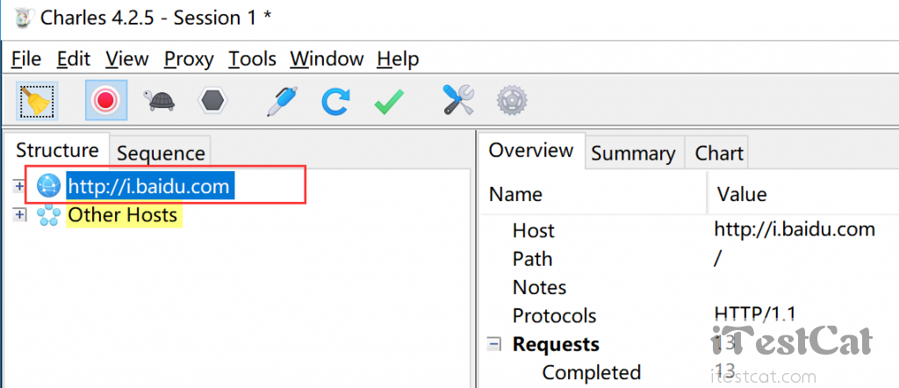
Task: Select the Completed row in Overview
Action: pos(690,372)
